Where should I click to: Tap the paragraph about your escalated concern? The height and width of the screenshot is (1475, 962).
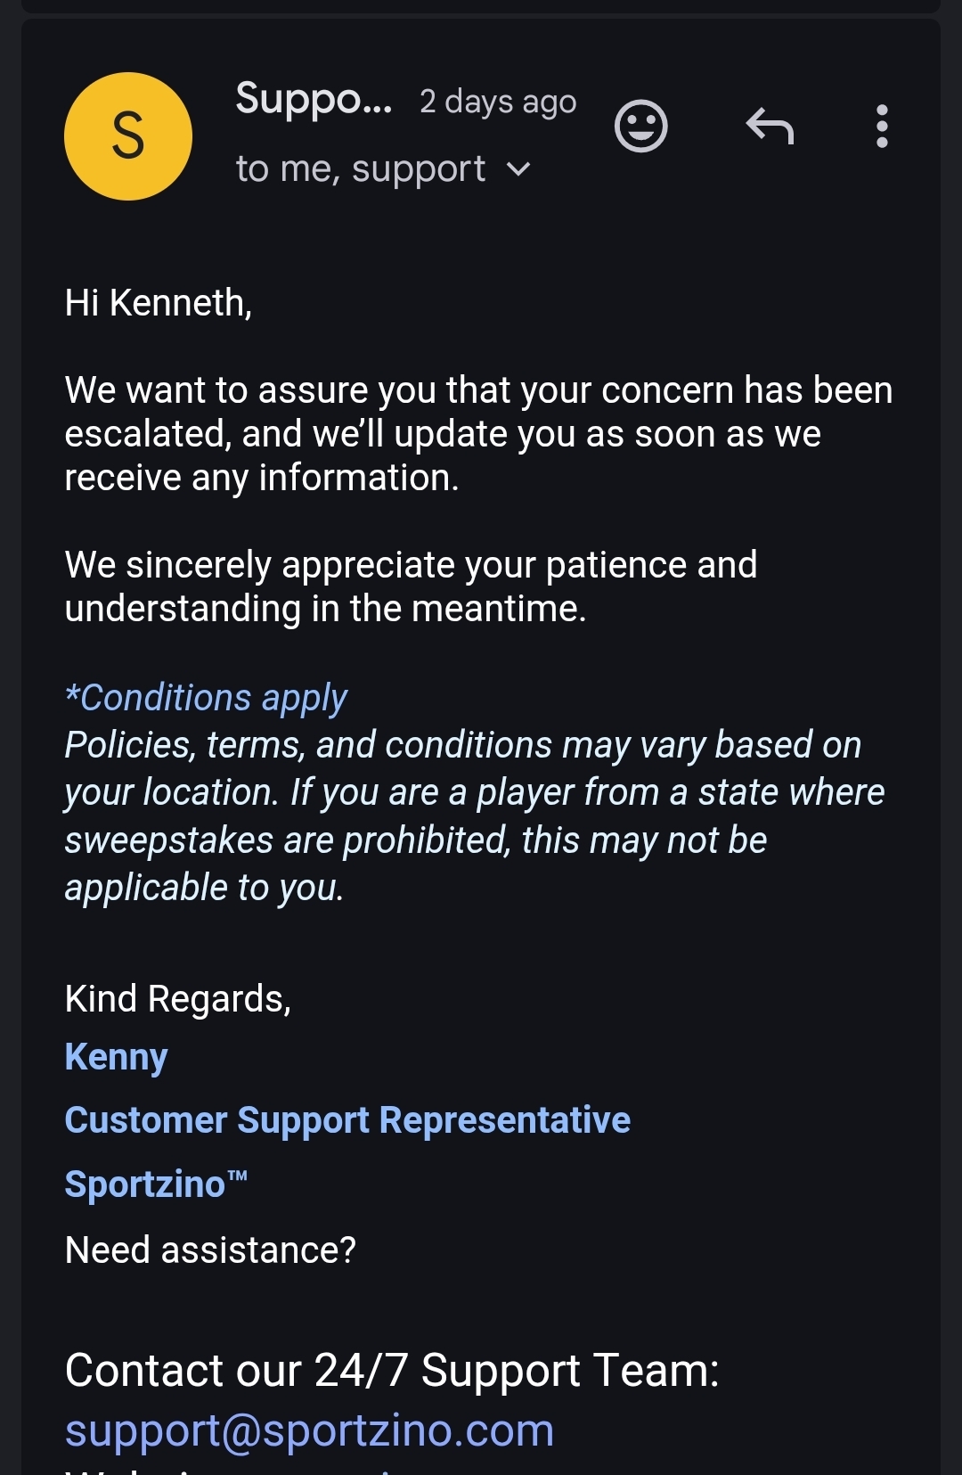(x=478, y=434)
